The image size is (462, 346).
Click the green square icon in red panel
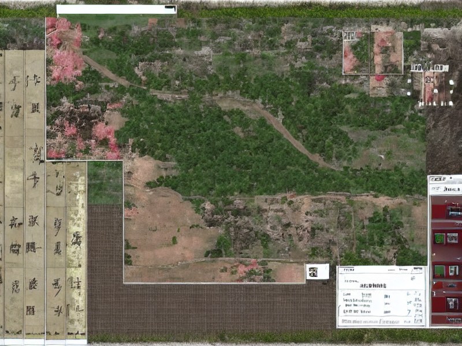pos(439,238)
